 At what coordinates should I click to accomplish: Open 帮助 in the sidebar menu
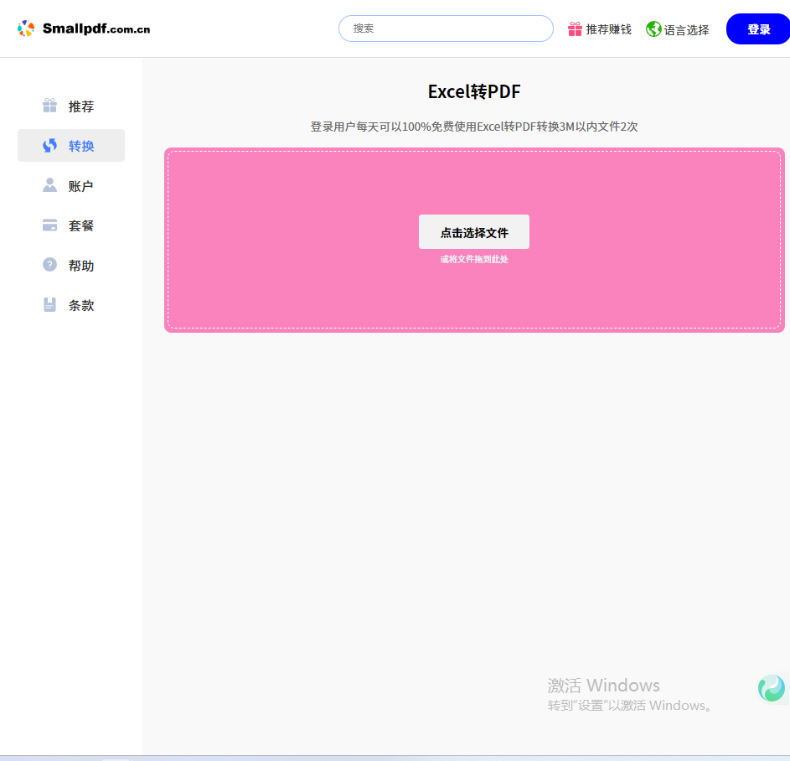tap(71, 265)
